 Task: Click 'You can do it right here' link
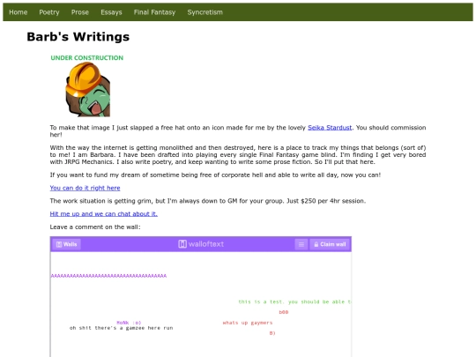click(85, 188)
